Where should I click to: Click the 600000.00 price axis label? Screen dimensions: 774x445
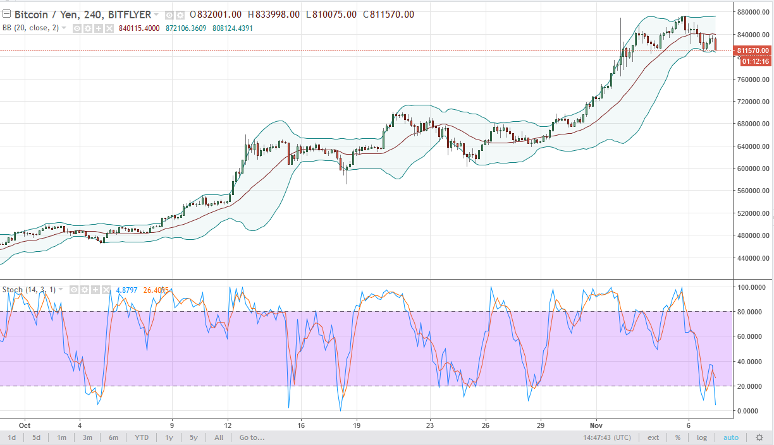click(754, 169)
